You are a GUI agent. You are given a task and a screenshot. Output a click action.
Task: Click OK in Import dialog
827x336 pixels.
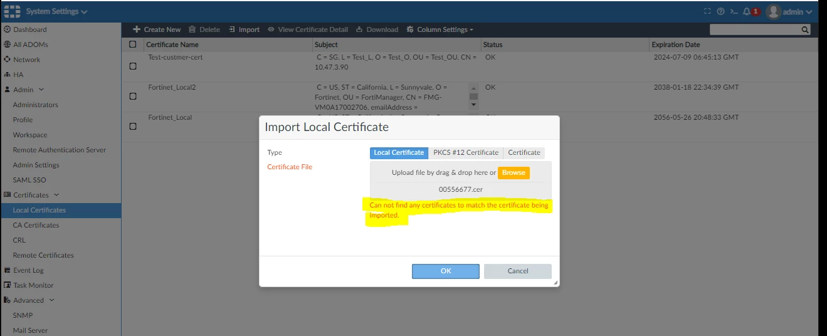[446, 271]
